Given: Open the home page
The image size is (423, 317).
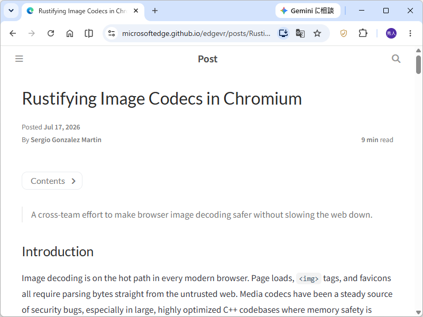Looking at the screenshot, I should [x=70, y=33].
